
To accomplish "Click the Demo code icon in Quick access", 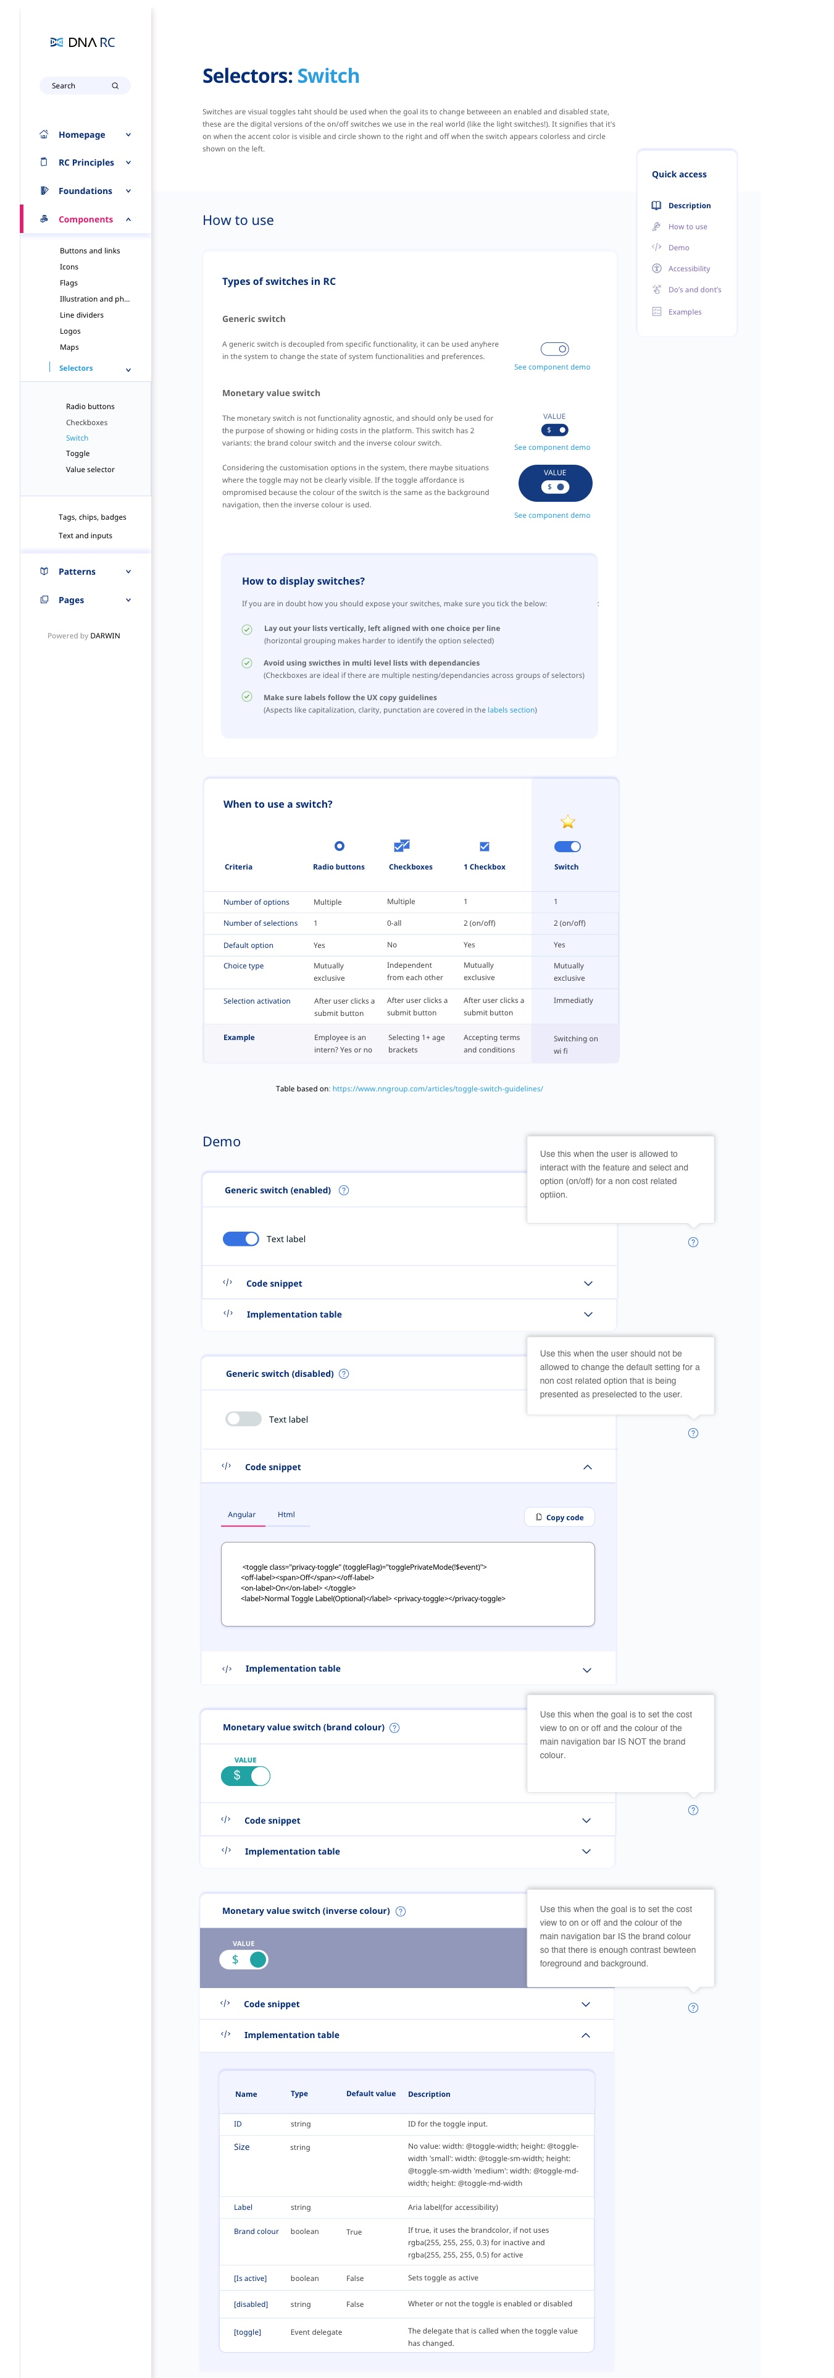I will click(656, 247).
